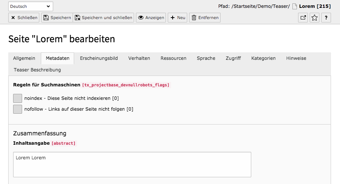Click Speichern und schließen button
Viewport: 340px width, 184px height.
103,18
